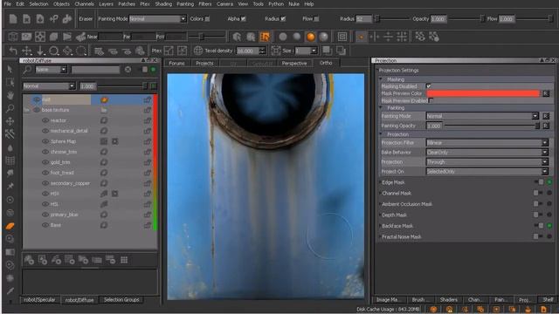Switch to the Perspective view tab
This screenshot has height=314, width=559.
(x=294, y=63)
